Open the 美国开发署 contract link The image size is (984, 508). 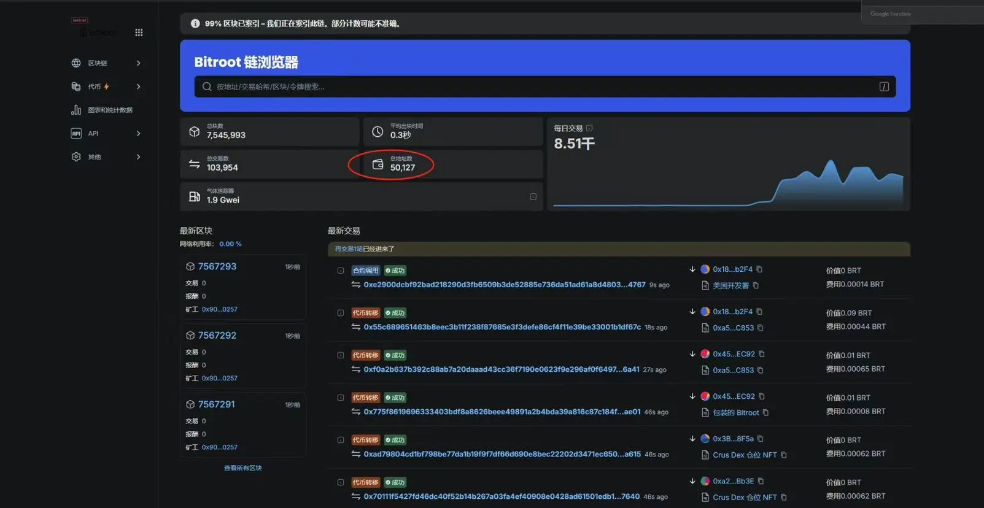pyautogui.click(x=730, y=285)
